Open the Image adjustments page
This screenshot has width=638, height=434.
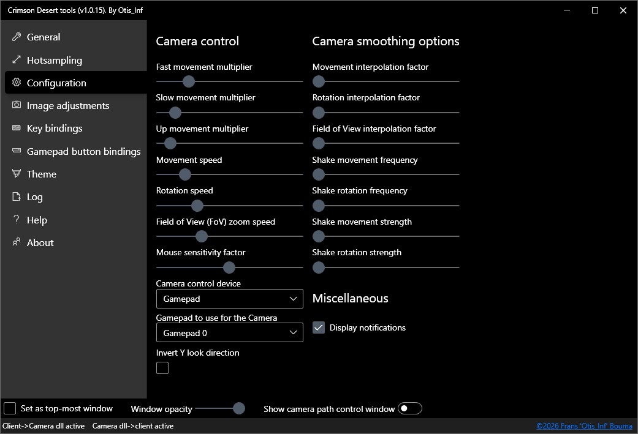pos(75,106)
